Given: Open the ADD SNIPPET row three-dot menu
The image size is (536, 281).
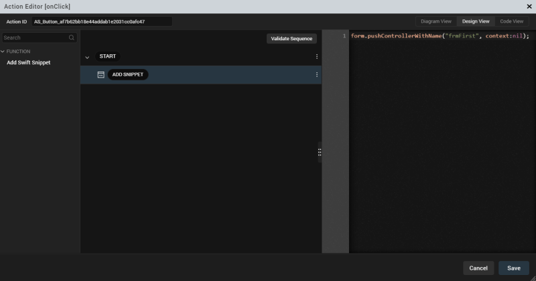Looking at the screenshot, I should tap(317, 75).
